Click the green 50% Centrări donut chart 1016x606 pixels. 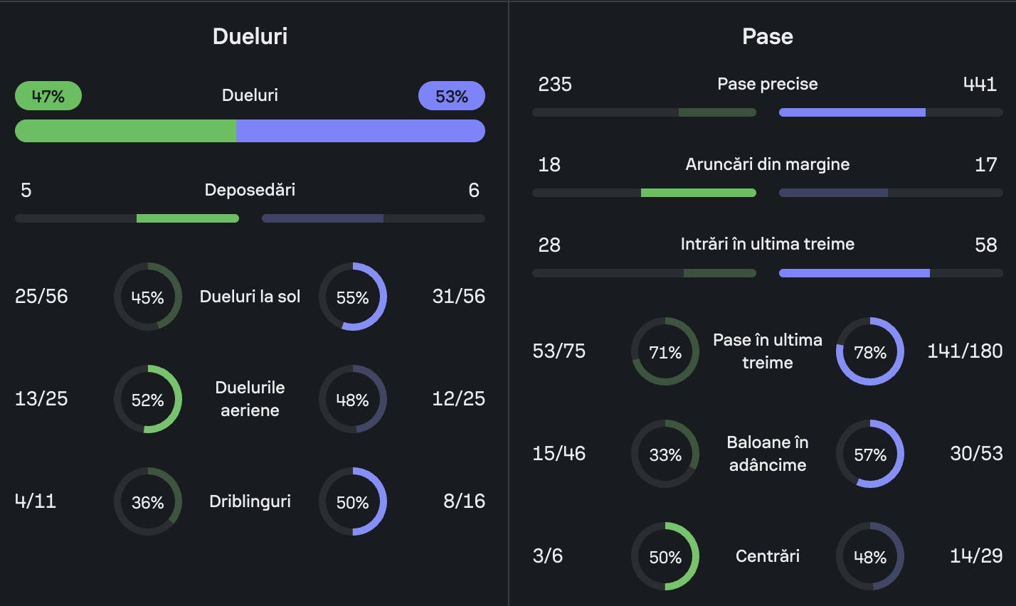click(665, 557)
